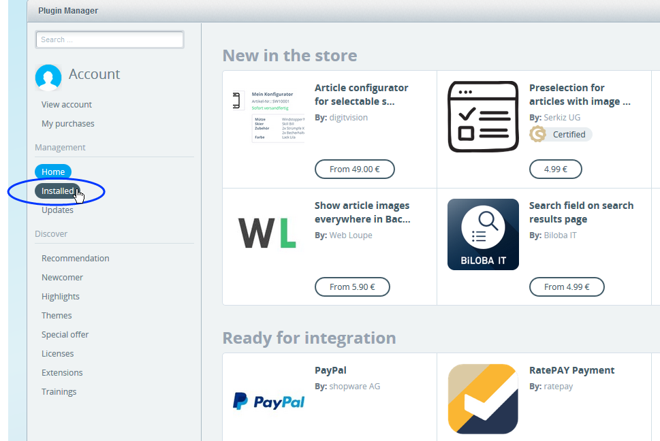Click the Web Loupe WL logo

coord(268,231)
